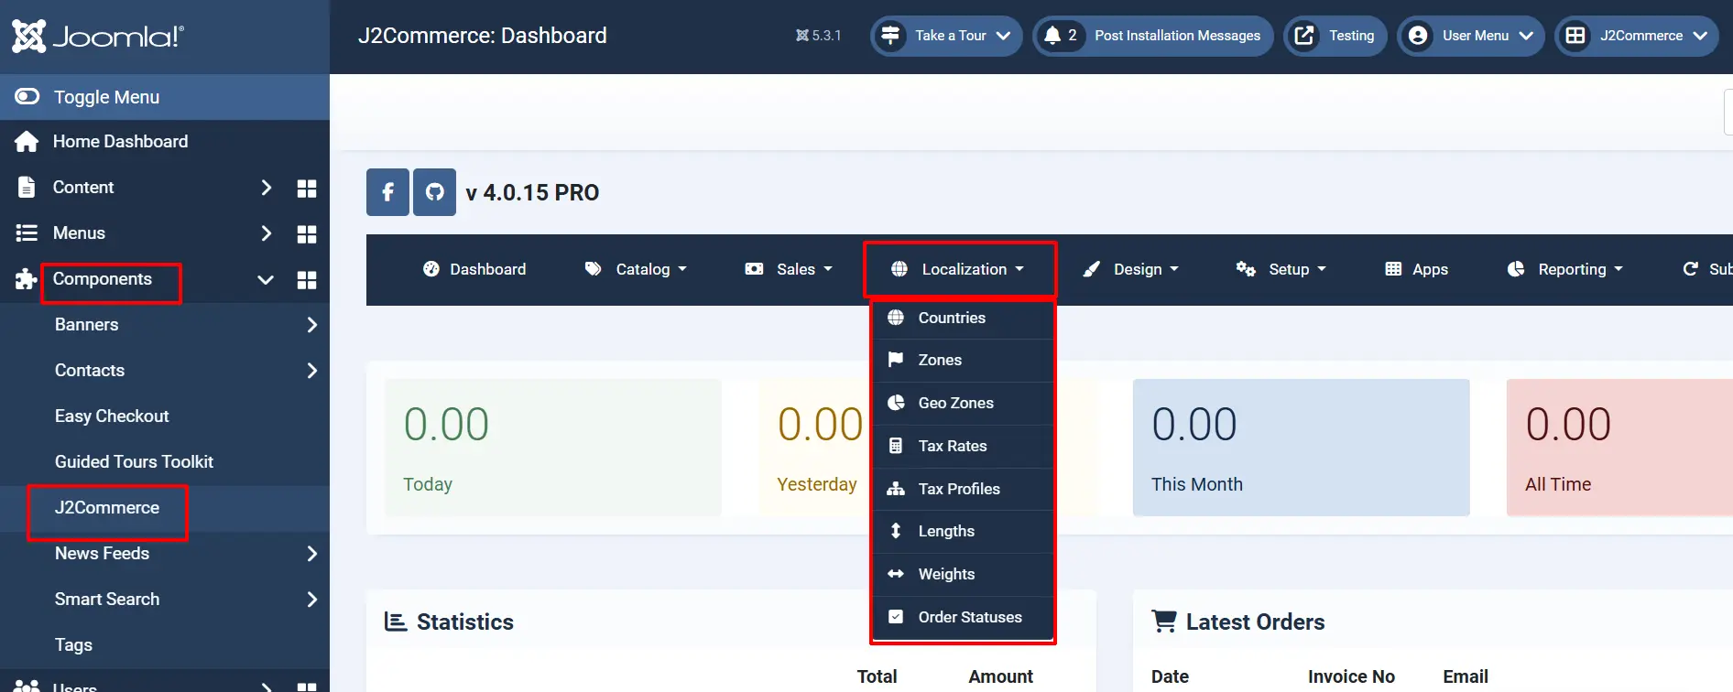
Task: Click the Menus list icon in sidebar
Action: (x=27, y=233)
